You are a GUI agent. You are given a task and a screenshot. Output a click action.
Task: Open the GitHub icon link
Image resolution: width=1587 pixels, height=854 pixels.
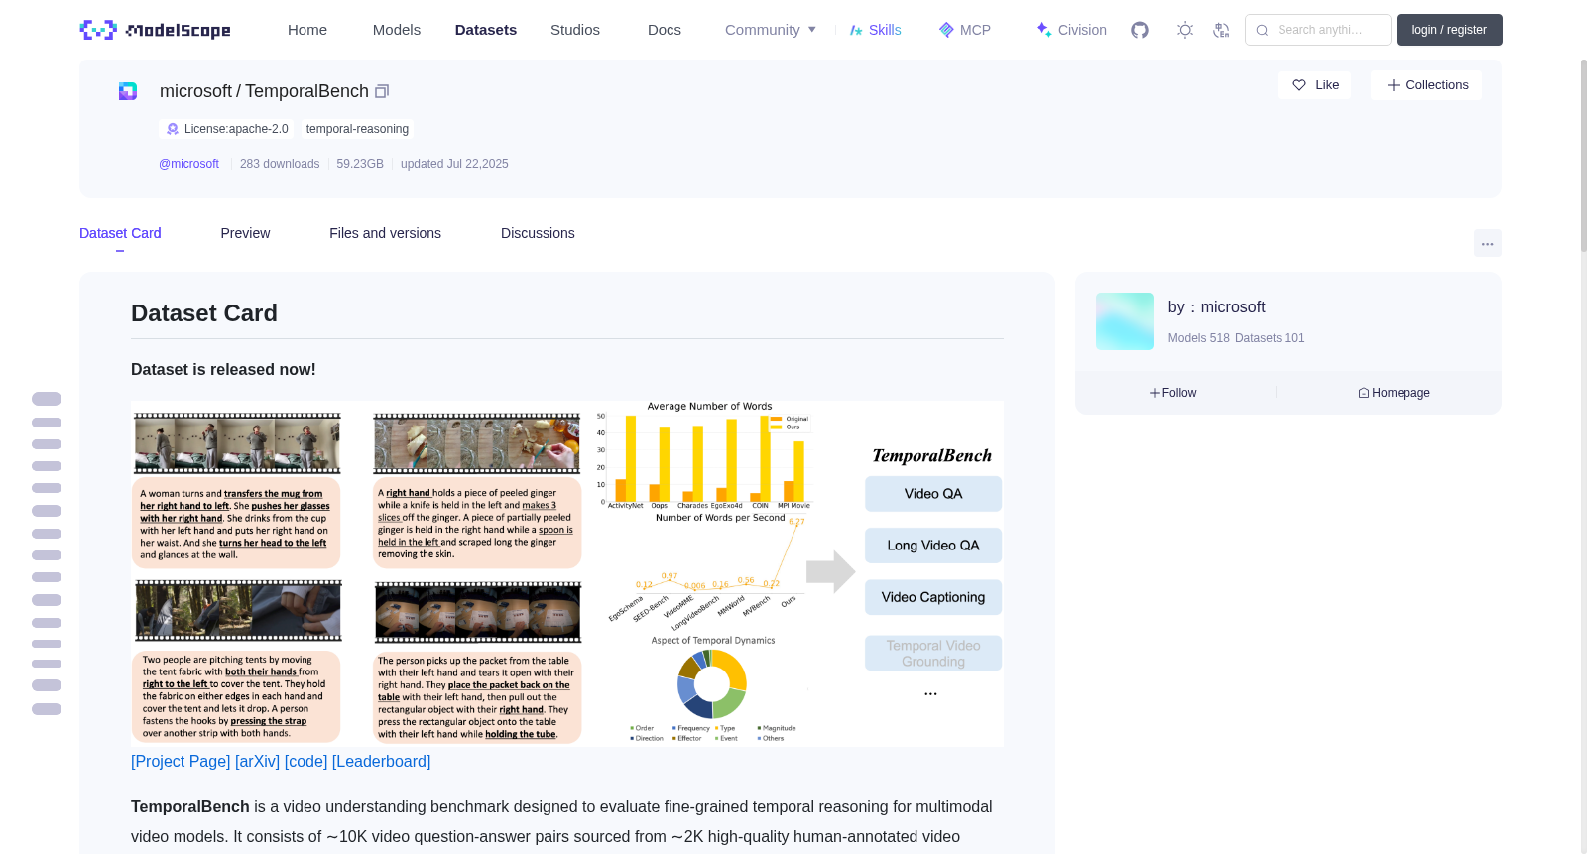1140,30
